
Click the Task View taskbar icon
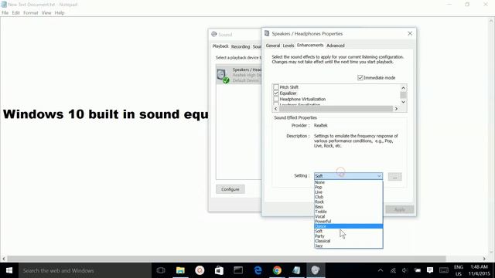coord(161,270)
